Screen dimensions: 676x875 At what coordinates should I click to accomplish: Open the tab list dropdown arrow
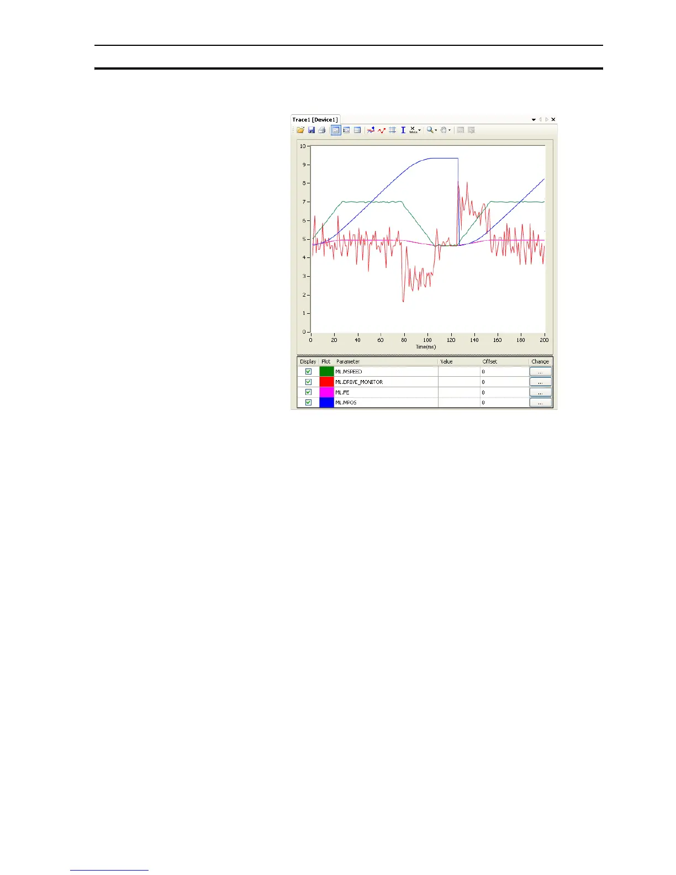pos(534,120)
